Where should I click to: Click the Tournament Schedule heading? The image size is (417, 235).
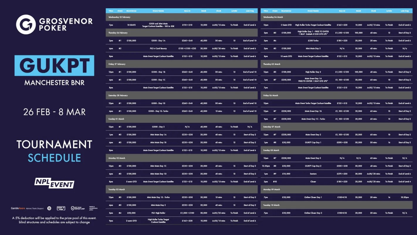tap(54, 151)
